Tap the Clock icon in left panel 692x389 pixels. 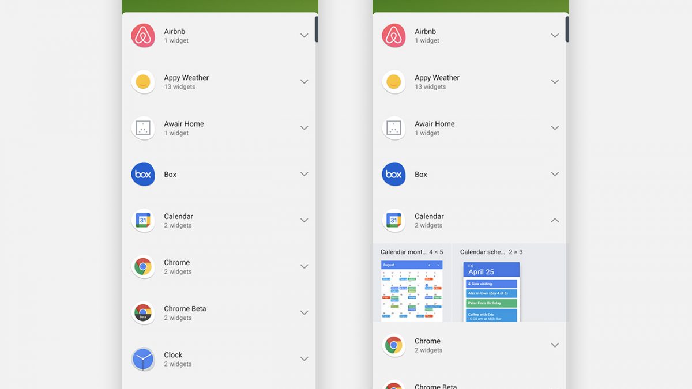[x=143, y=359]
